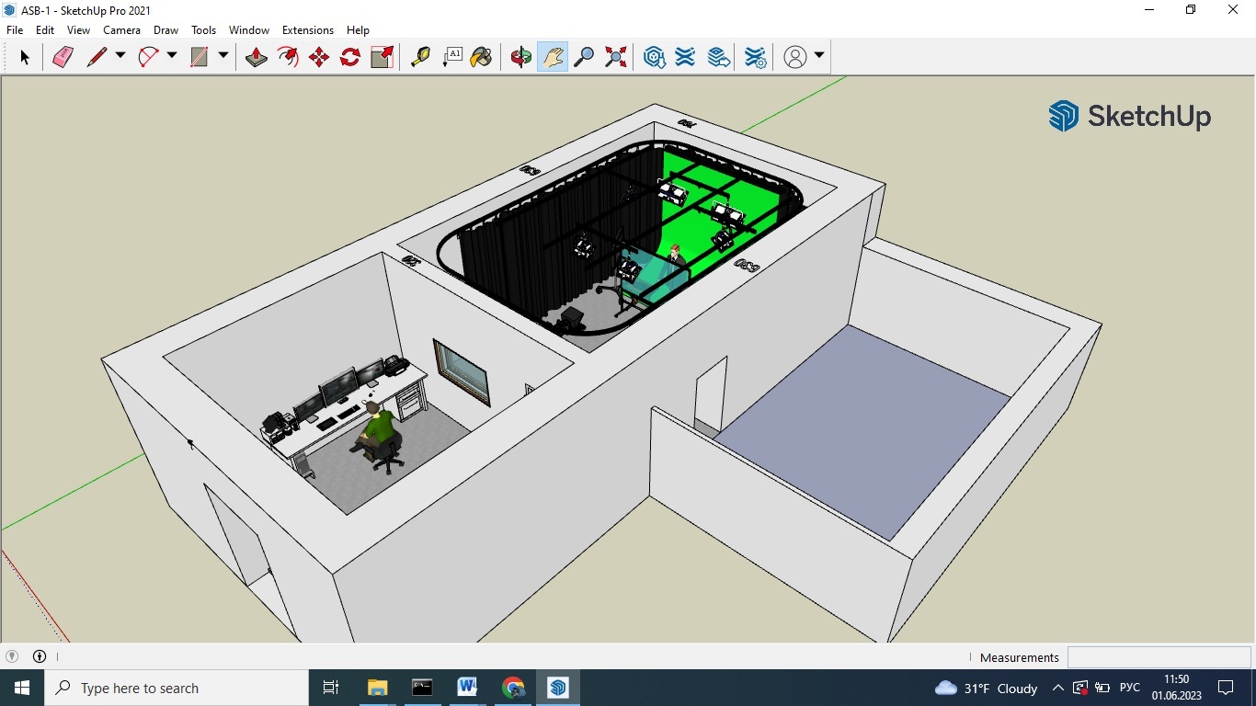The width and height of the screenshot is (1256, 706).
Task: Expand the Arc tool dropdown arrow
Action: tap(172, 56)
